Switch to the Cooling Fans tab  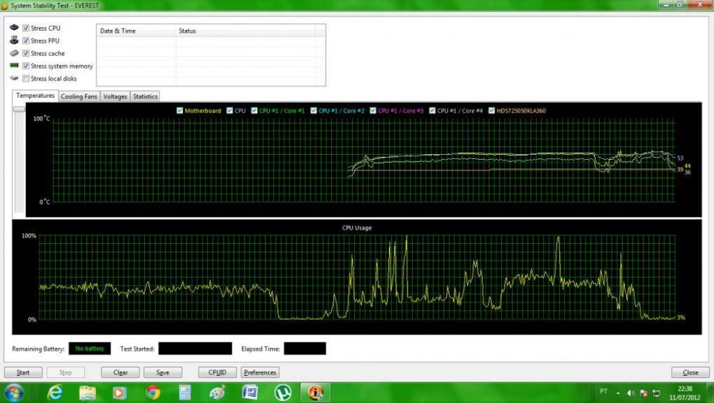pyautogui.click(x=79, y=96)
